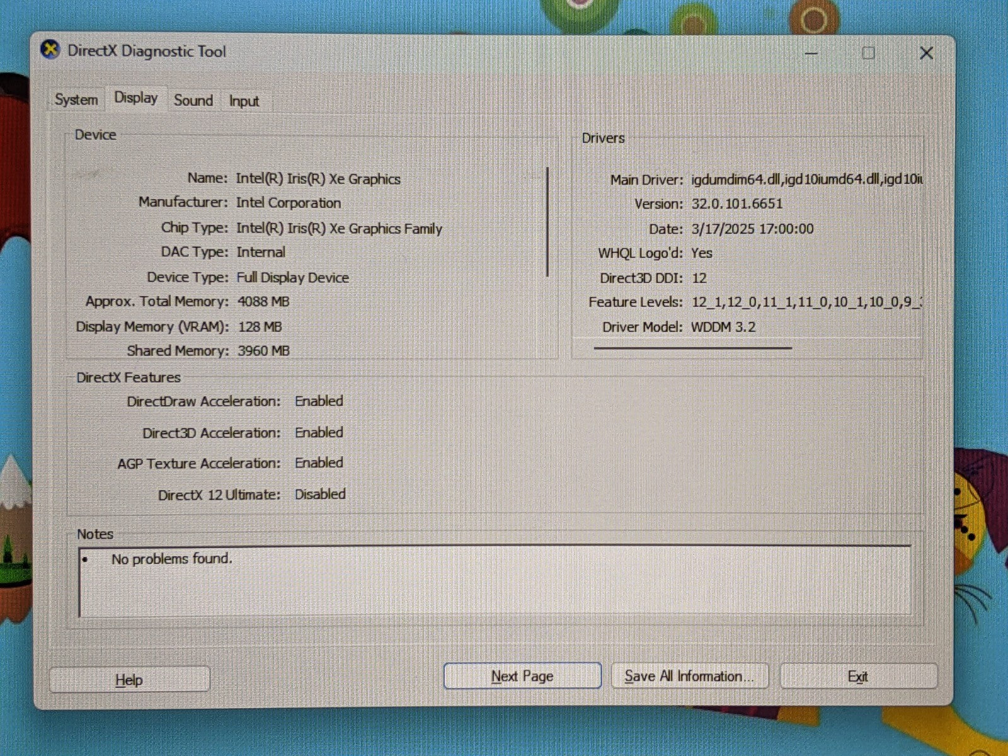
Task: Switch to the System tab
Action: tap(76, 100)
